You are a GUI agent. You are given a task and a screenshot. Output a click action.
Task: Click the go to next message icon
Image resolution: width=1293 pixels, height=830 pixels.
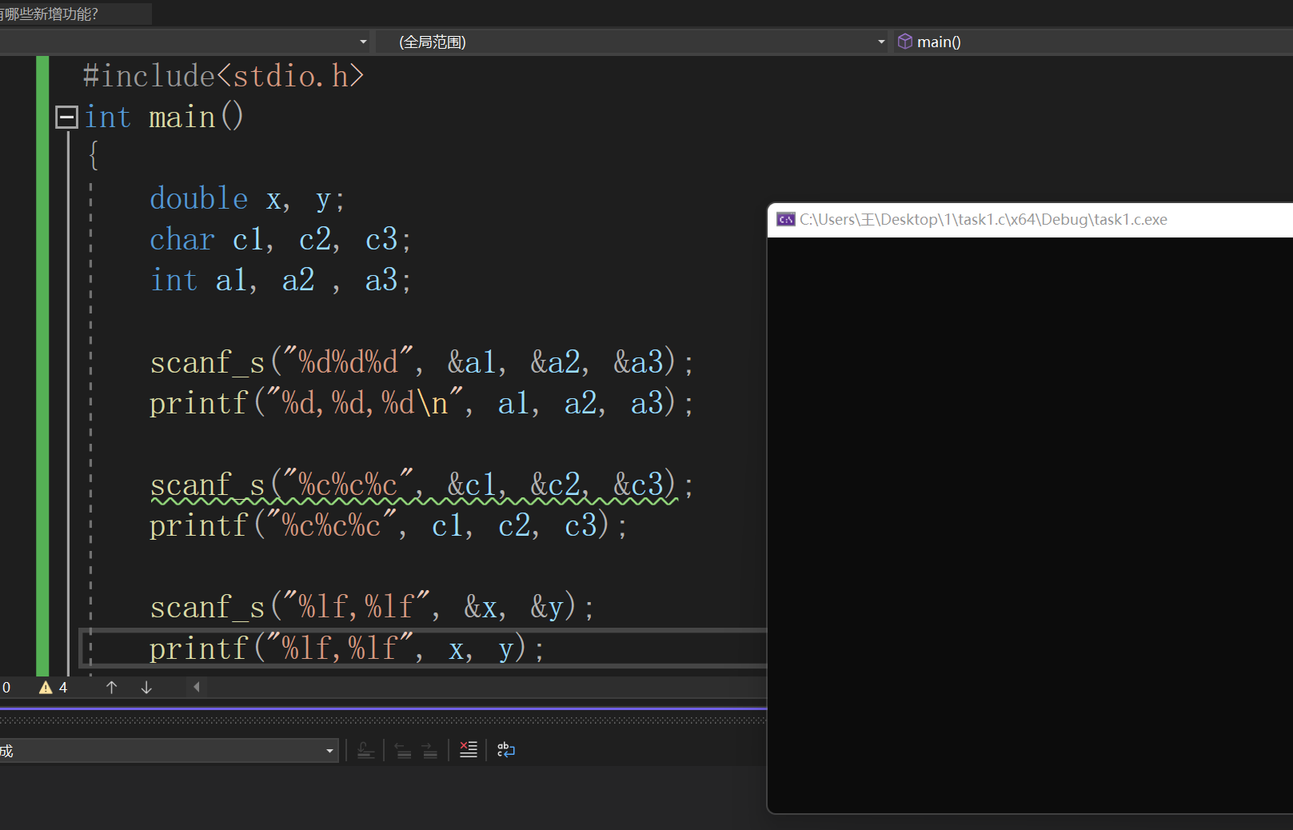430,750
